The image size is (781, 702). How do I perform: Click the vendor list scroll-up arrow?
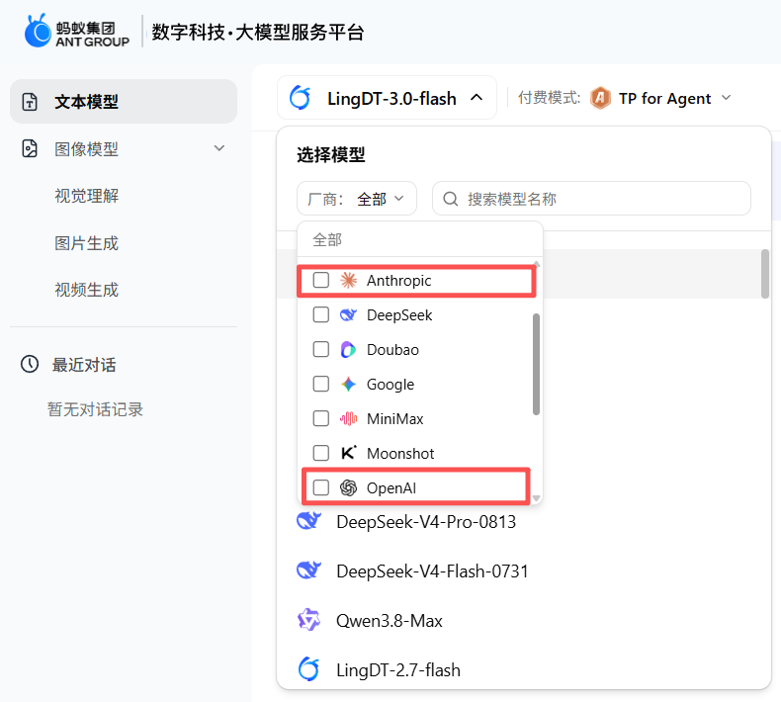point(537,264)
